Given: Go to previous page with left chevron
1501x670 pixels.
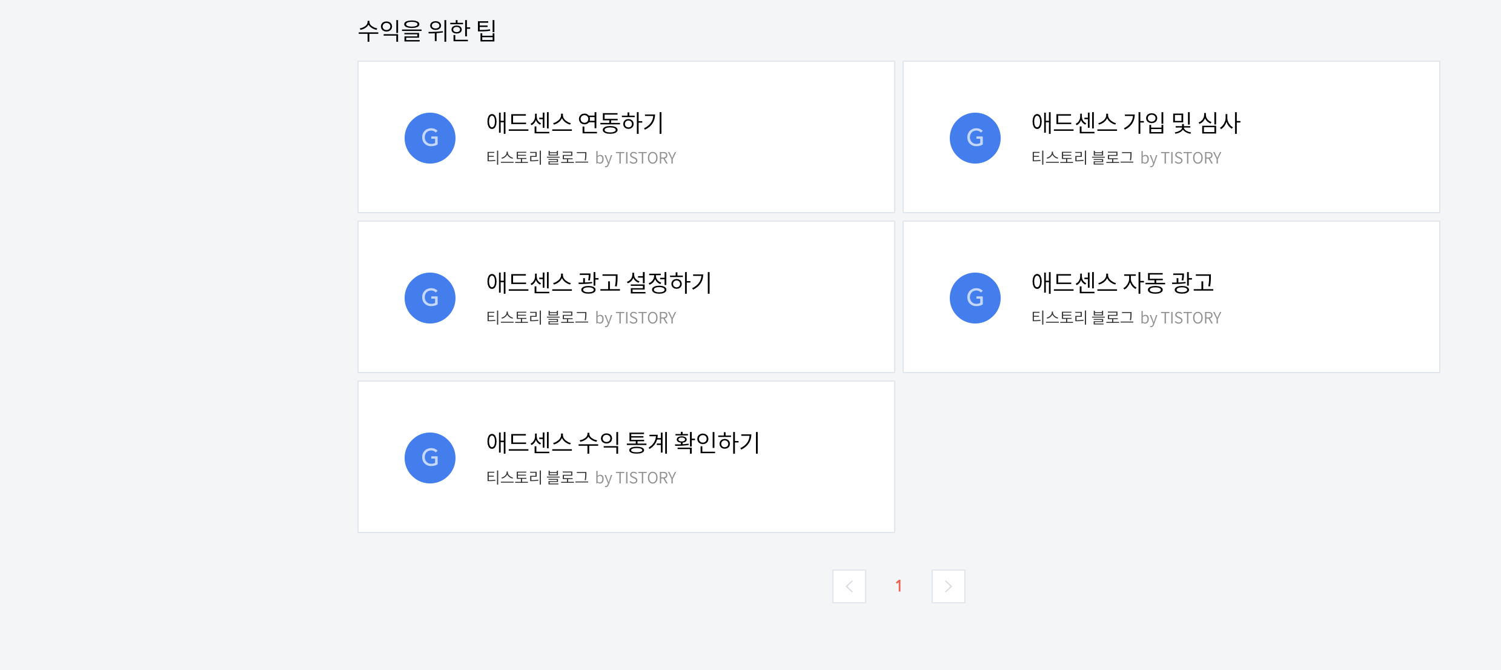Looking at the screenshot, I should click(x=849, y=586).
